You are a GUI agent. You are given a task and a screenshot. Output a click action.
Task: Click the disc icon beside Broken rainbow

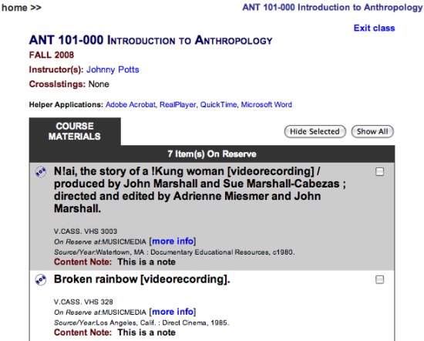point(41,279)
